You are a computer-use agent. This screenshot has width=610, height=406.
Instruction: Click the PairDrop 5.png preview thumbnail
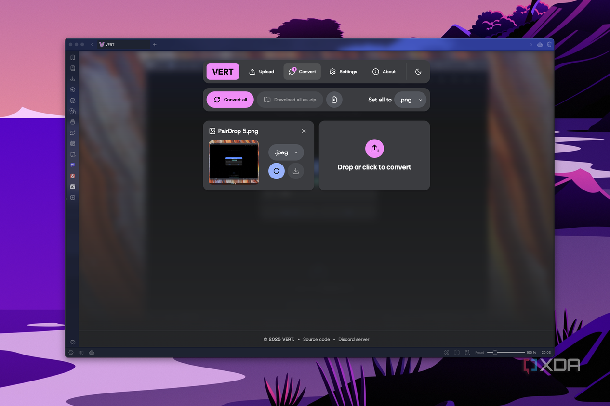coord(234,162)
